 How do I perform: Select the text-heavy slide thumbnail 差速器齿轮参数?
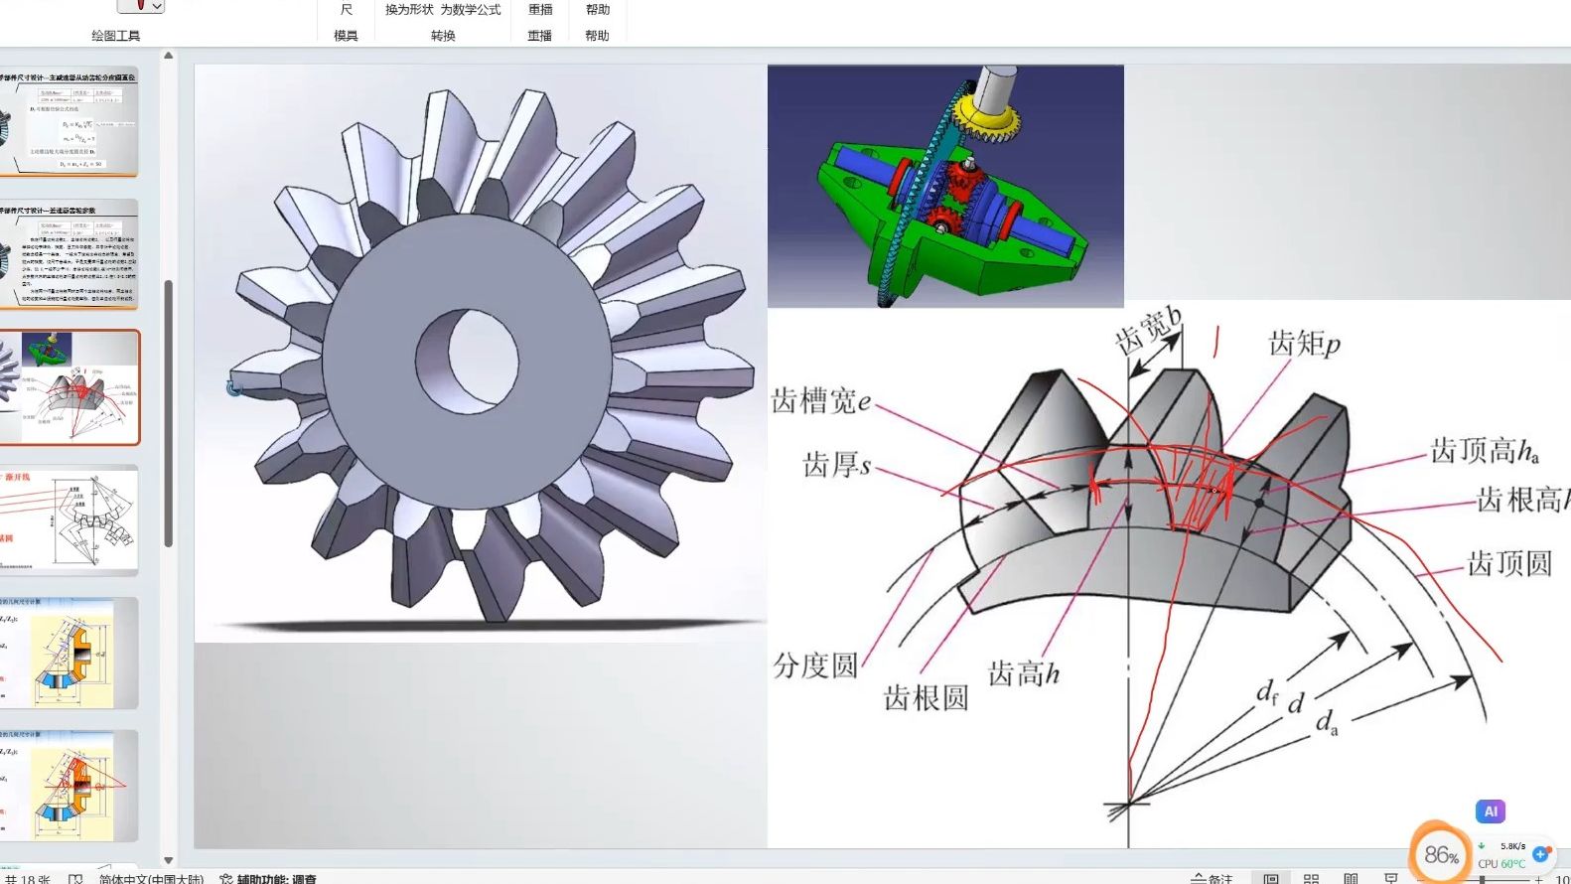coord(68,254)
